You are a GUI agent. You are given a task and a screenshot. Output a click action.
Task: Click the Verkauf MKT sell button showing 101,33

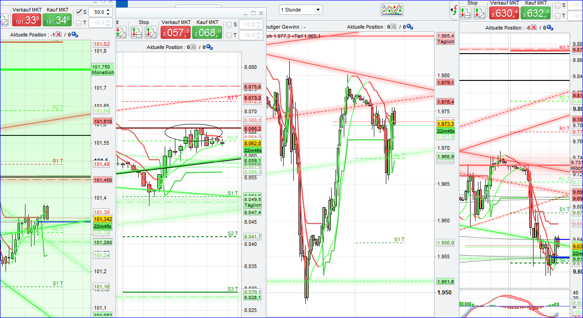click(26, 20)
